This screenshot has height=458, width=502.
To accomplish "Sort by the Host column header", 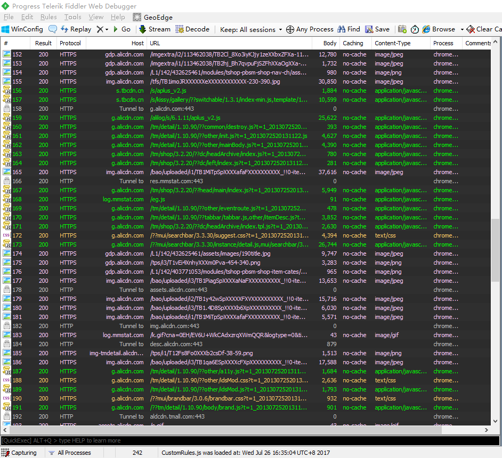I will pyautogui.click(x=116, y=43).
